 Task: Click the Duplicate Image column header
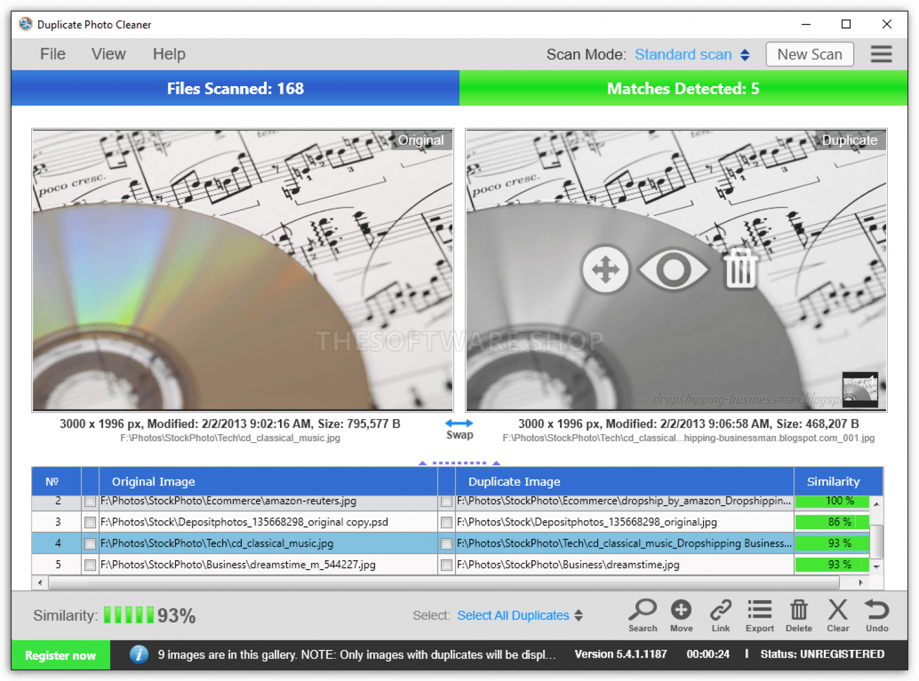click(x=625, y=481)
